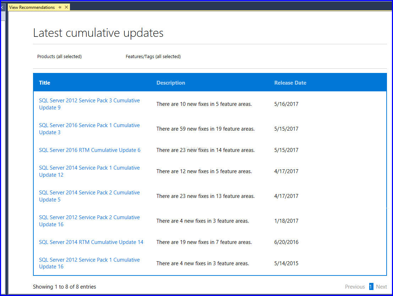Sort the table by the Description column
393x296 pixels.
pyautogui.click(x=171, y=83)
